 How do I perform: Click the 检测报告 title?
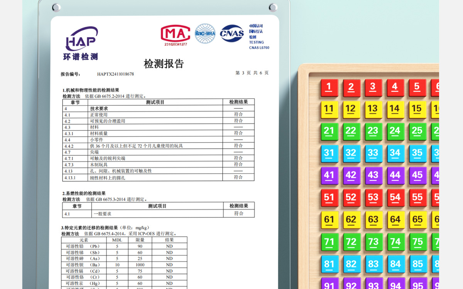(164, 64)
